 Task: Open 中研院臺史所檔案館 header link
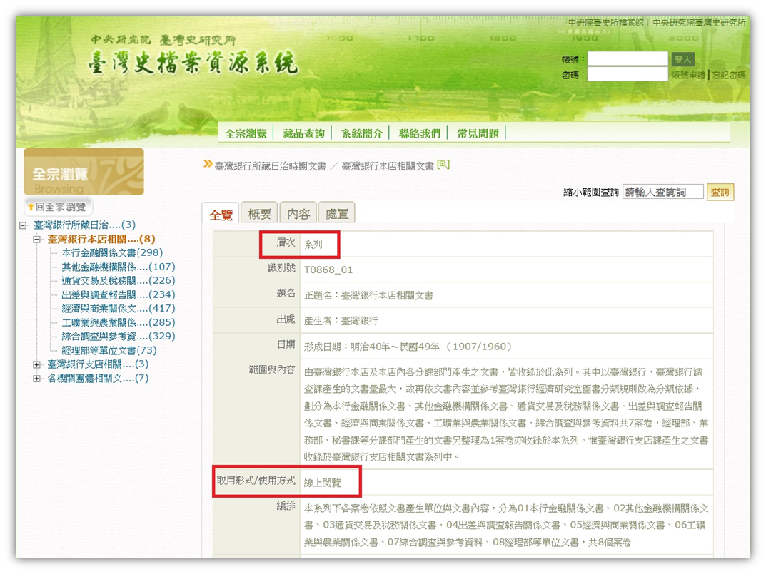(605, 22)
